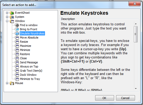Click the description scrollbar thumb
The image size is (143, 105).
136,34
